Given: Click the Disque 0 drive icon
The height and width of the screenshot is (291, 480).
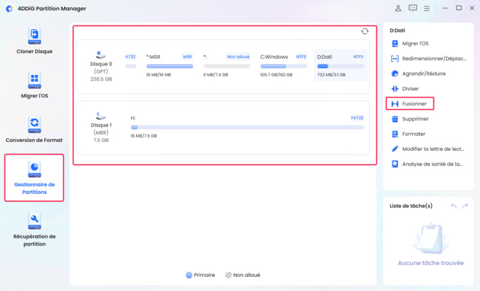Looking at the screenshot, I should click(100, 55).
